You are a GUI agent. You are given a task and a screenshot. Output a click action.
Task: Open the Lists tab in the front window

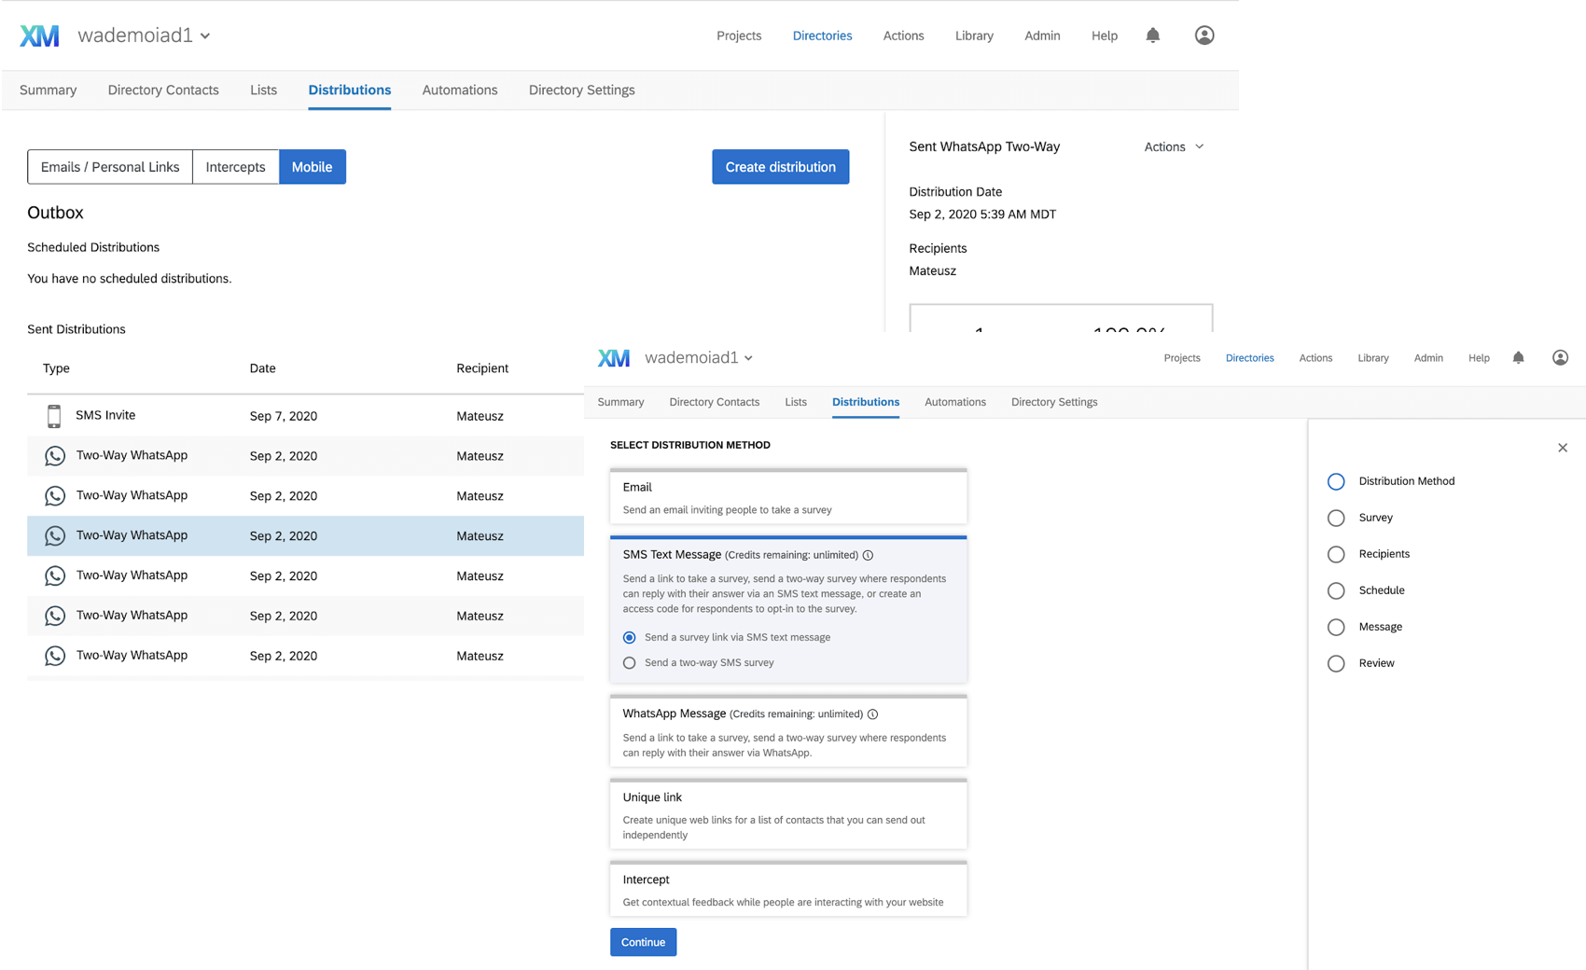(x=796, y=402)
